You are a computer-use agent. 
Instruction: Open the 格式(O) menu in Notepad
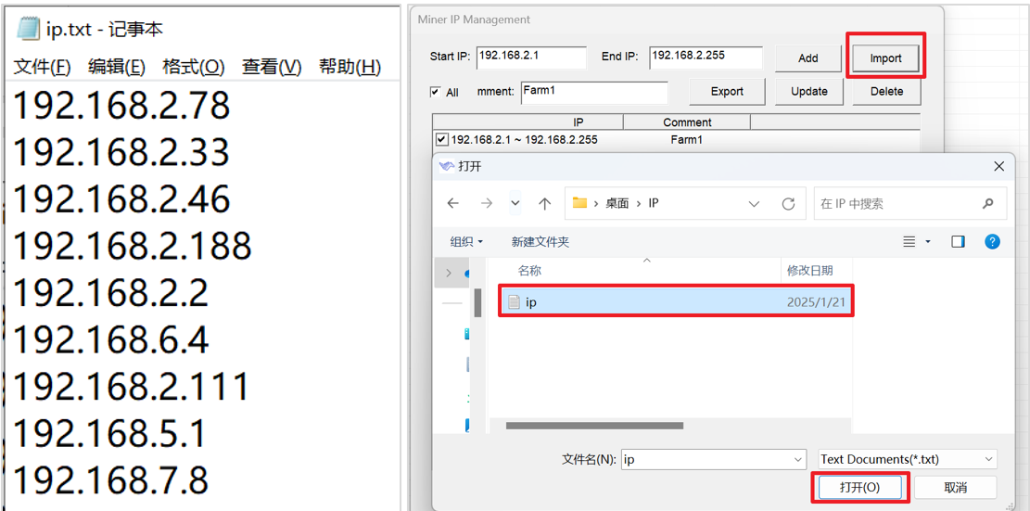pos(193,67)
